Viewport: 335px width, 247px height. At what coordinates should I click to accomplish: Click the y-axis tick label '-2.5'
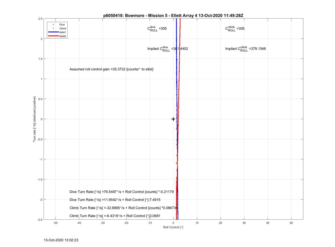click(40, 220)
